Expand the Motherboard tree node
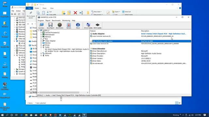The image size is (209, 117). tap(41, 35)
